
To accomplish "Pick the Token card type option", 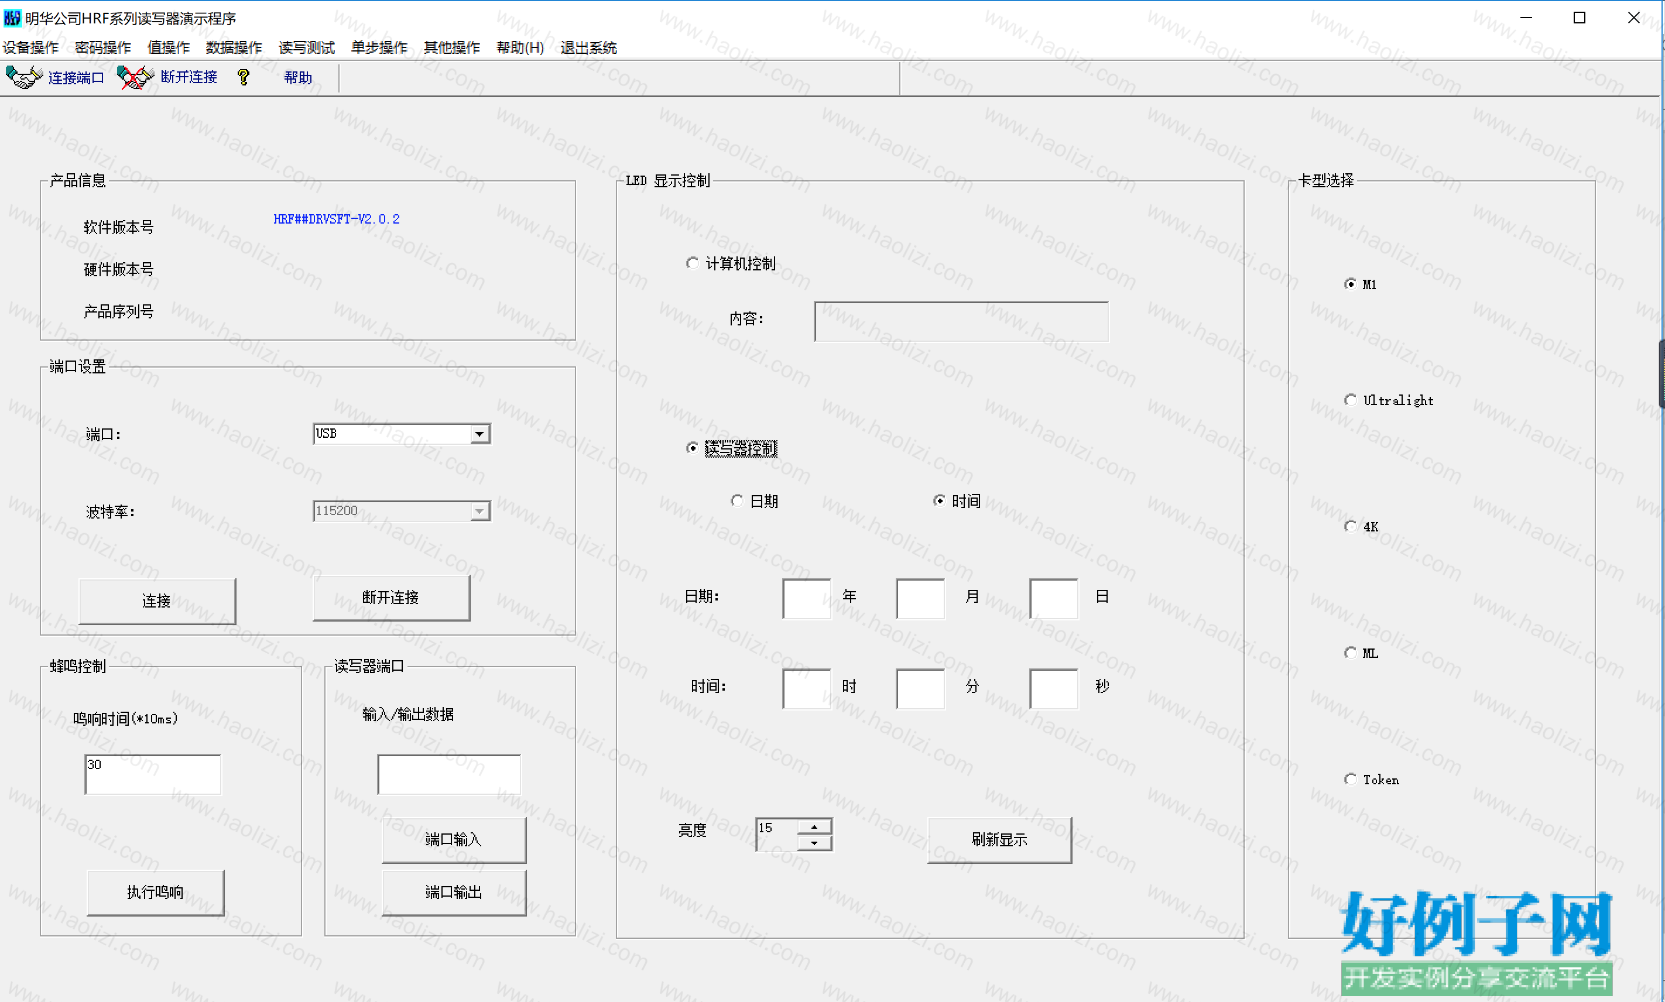I will click(1349, 779).
